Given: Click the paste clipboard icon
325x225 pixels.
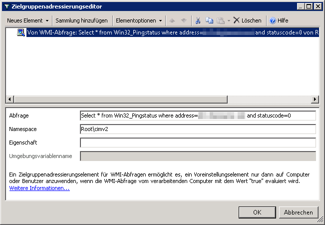Looking at the screenshot, I should click(220, 20).
